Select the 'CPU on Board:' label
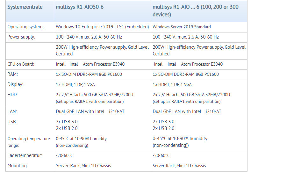The width and height of the screenshot is (308, 172). 21,64
